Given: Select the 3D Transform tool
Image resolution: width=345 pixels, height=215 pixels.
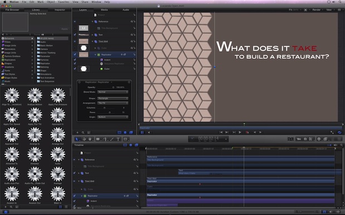Looking at the screenshot, I should tap(84, 139).
